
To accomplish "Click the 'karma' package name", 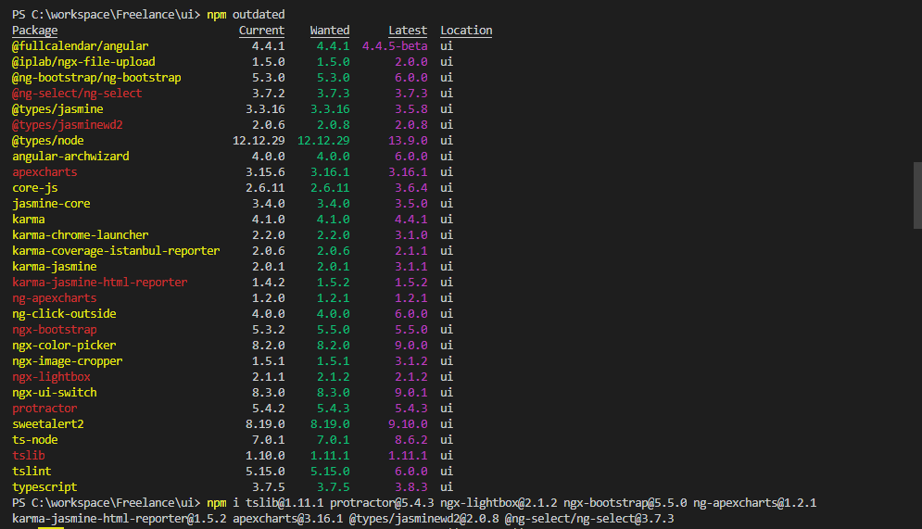I will coord(28,220).
